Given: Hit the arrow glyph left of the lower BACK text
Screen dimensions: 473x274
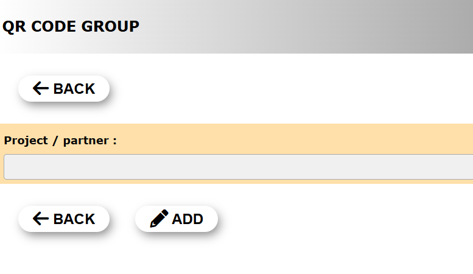Looking at the screenshot, I should pos(41,219).
